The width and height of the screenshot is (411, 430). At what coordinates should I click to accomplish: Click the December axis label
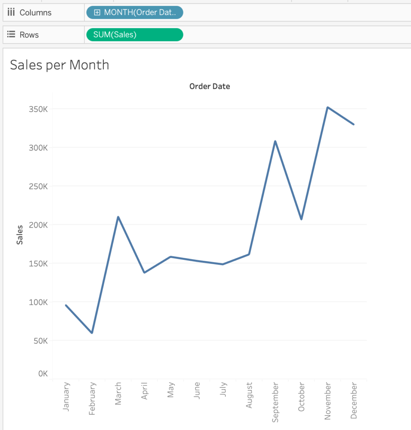pos(354,400)
